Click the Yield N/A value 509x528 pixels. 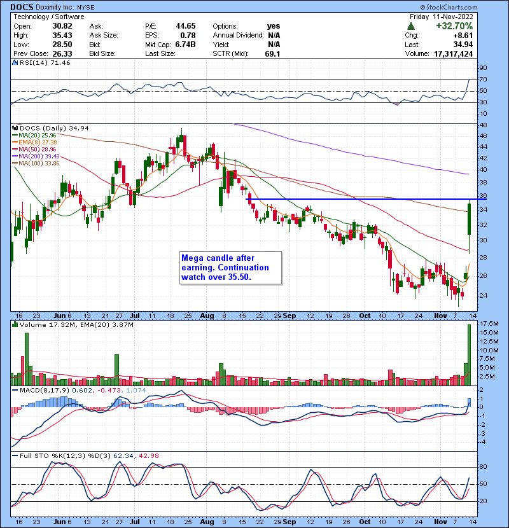274,45
